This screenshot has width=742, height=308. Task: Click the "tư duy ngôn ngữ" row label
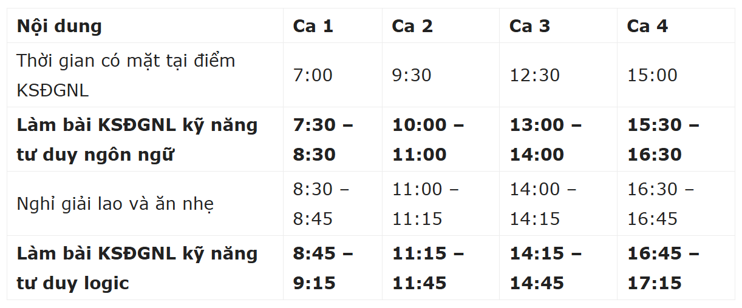95,155
